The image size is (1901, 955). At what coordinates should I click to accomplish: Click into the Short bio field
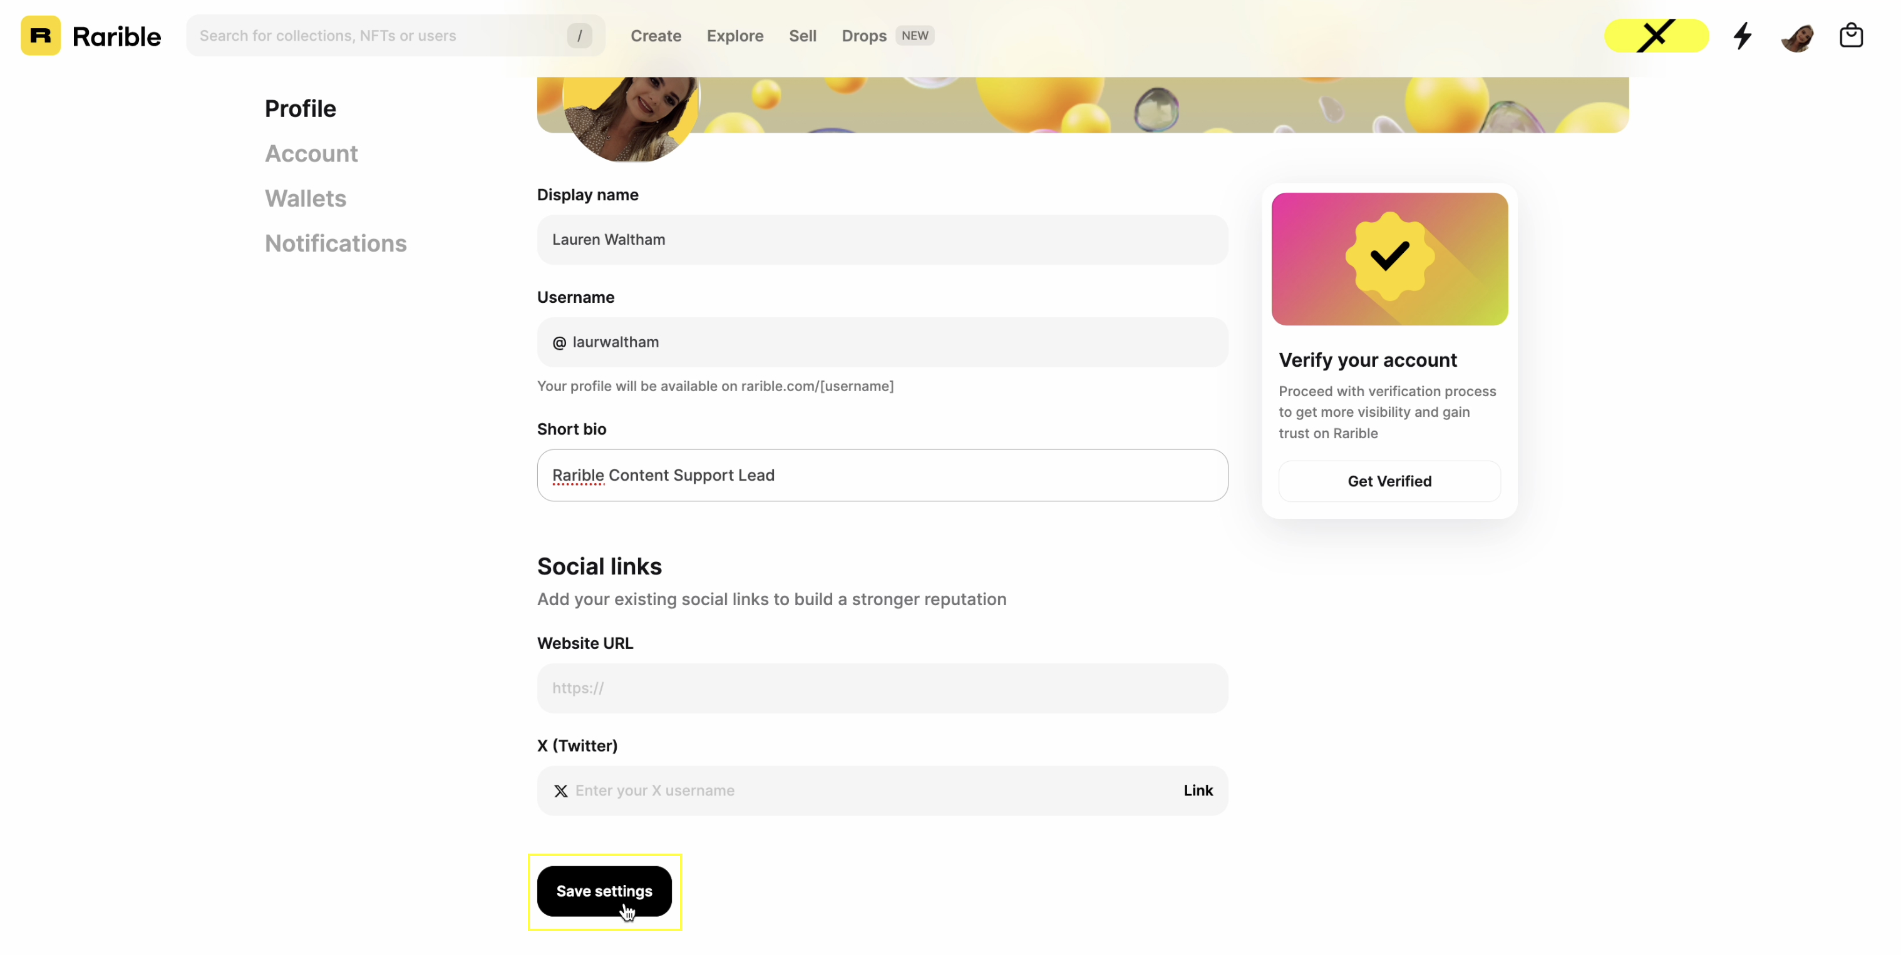tap(882, 475)
